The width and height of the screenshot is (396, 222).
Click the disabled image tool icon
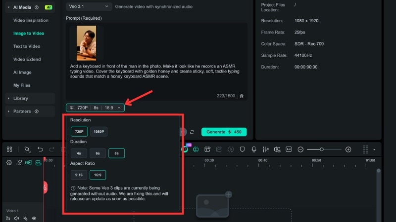(x=219, y=149)
